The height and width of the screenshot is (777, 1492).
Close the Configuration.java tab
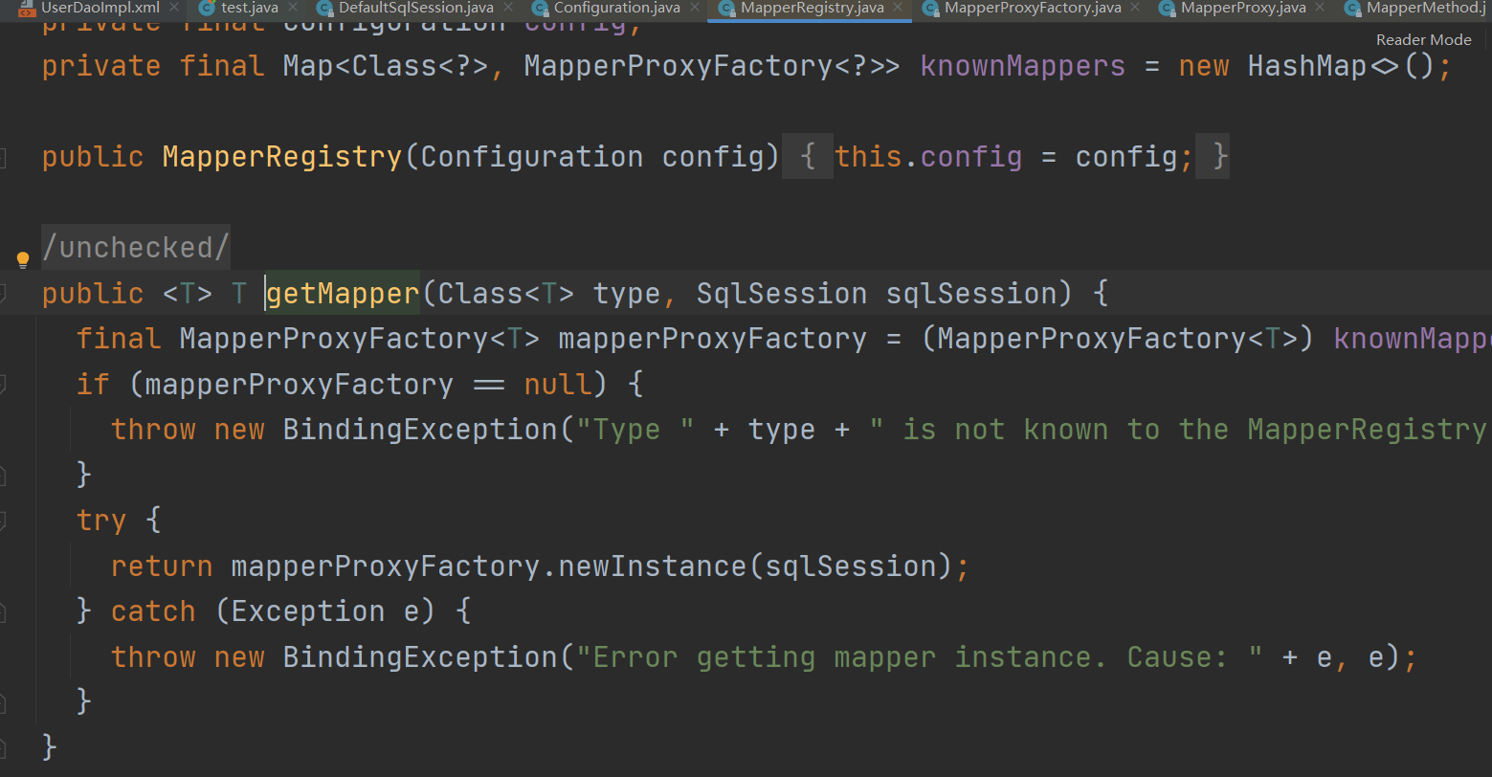click(695, 8)
